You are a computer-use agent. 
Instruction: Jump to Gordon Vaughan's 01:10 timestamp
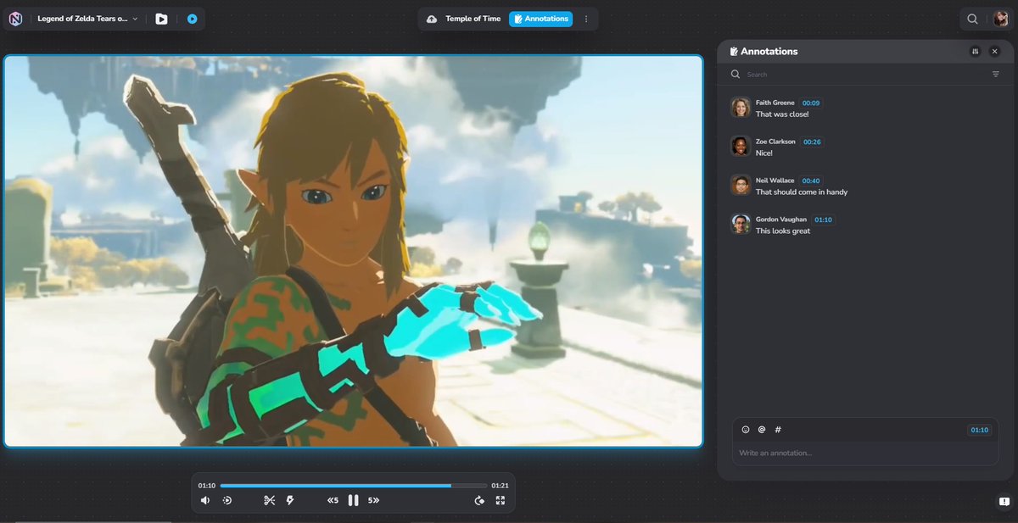point(823,220)
